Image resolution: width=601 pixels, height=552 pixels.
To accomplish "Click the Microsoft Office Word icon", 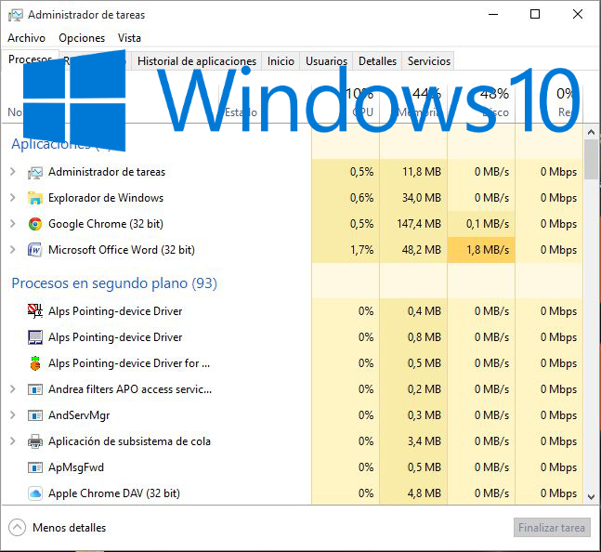I will point(35,250).
